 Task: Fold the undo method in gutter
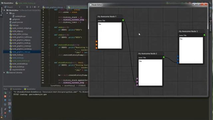point(49,27)
